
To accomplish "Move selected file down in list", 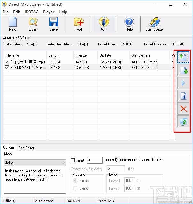I will pos(183,70).
